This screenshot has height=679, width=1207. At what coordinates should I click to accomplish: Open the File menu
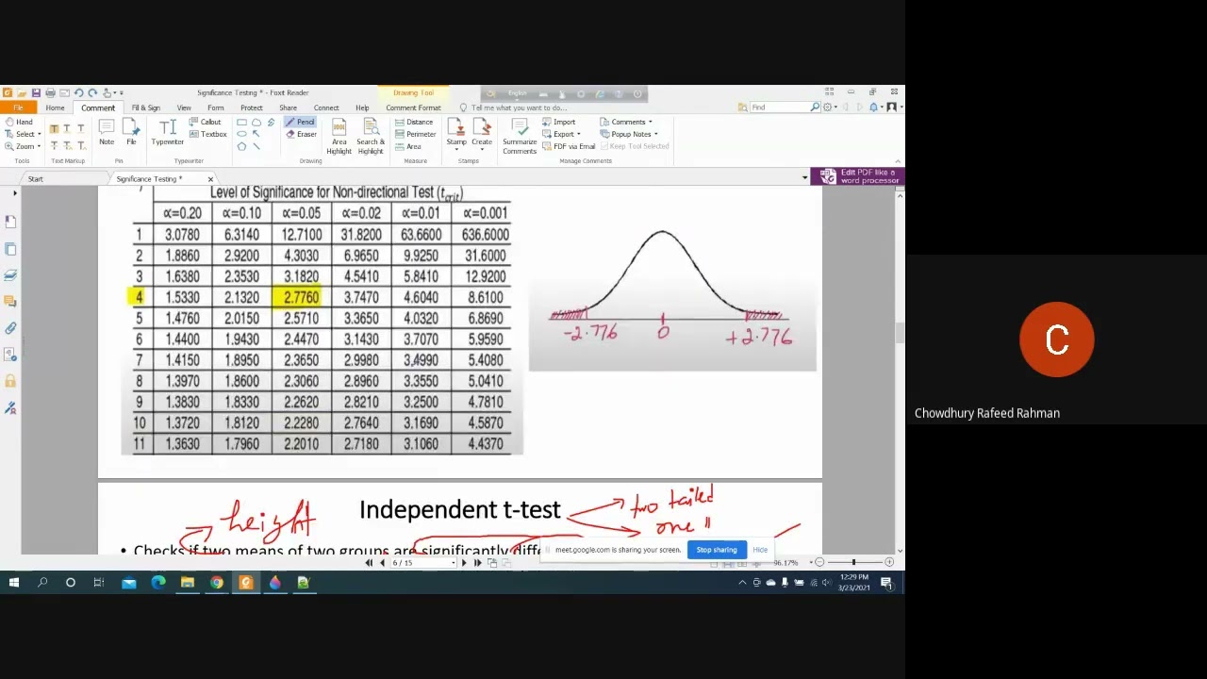pos(18,108)
